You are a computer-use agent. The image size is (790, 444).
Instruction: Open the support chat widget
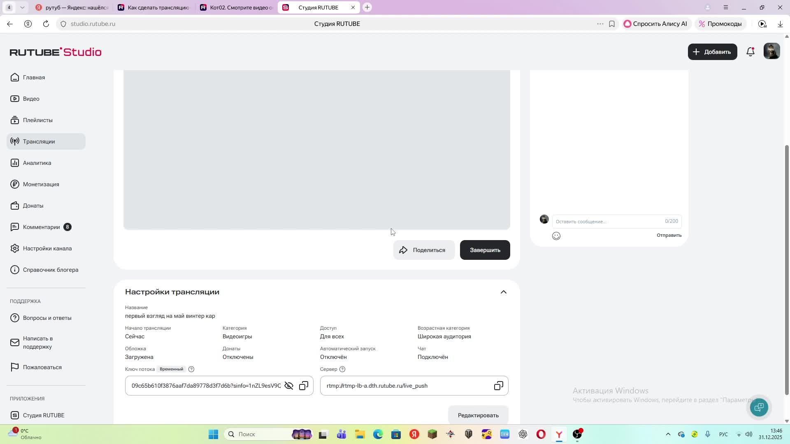759,407
